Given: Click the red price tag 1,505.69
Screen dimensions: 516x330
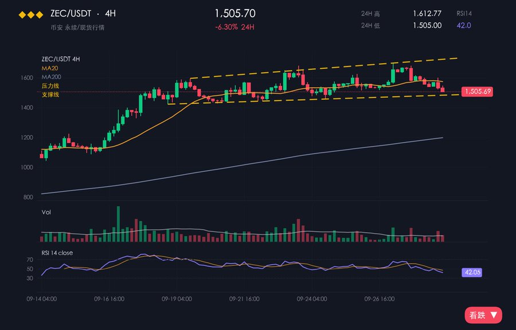Looking at the screenshot, I should tap(477, 91).
